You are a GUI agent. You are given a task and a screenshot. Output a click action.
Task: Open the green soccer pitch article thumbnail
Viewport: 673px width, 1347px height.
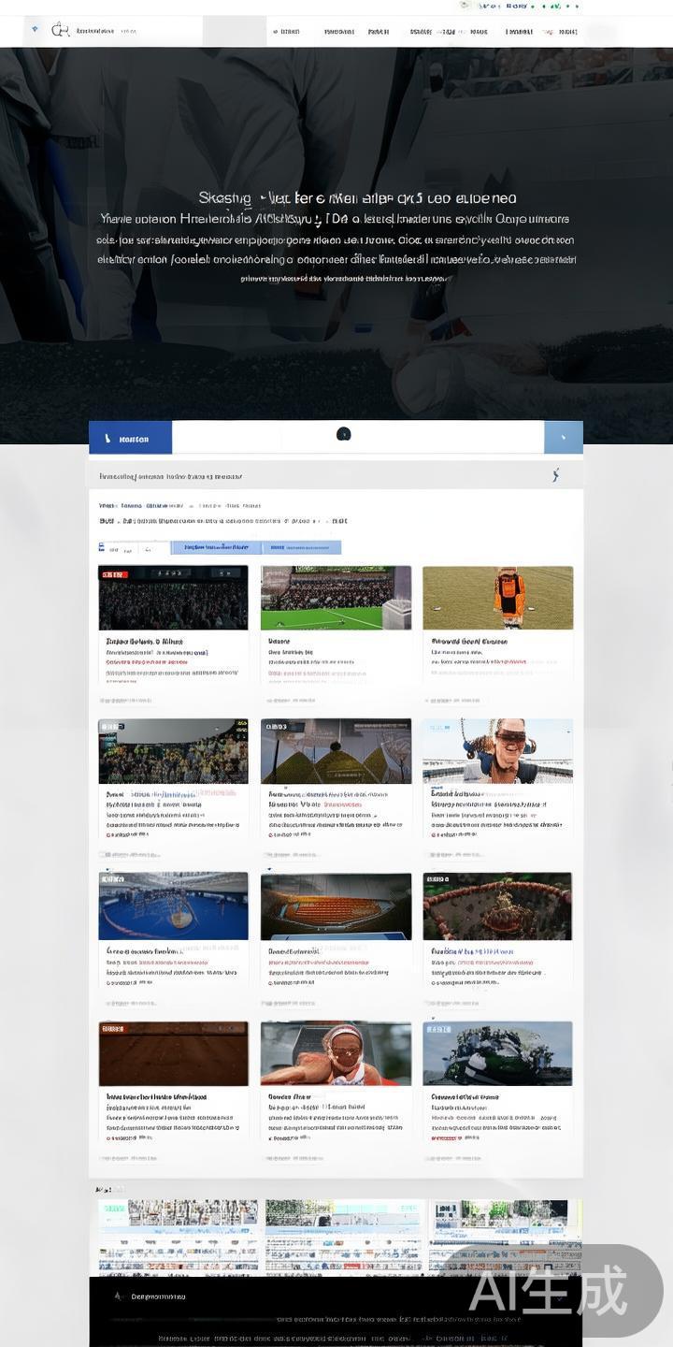click(336, 598)
